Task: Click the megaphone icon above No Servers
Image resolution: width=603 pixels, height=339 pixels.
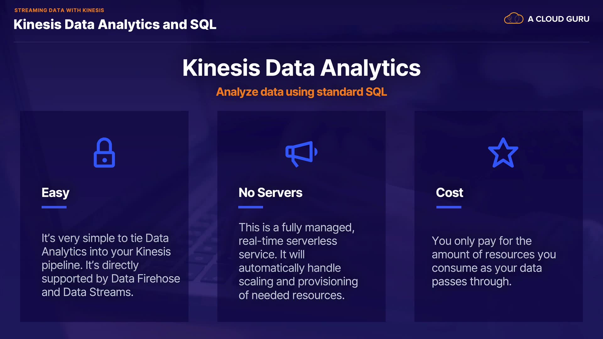Action: point(301,153)
